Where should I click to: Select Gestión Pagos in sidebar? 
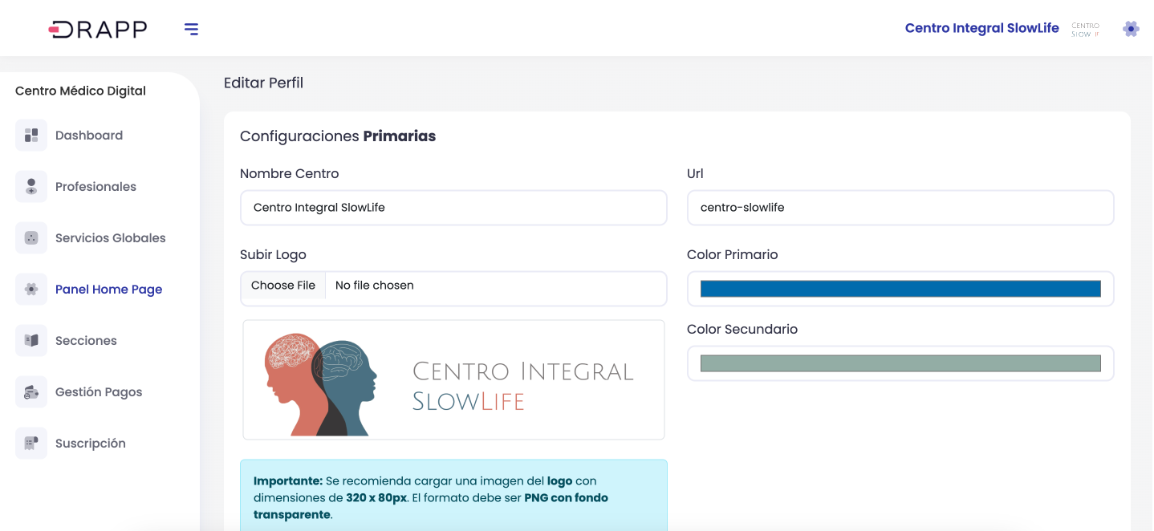[99, 392]
